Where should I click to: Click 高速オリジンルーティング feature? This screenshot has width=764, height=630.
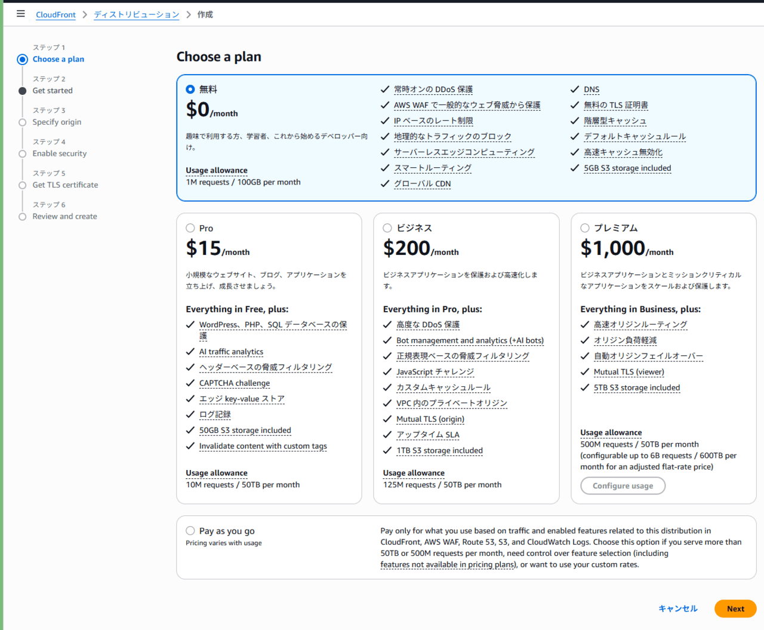tap(640, 325)
